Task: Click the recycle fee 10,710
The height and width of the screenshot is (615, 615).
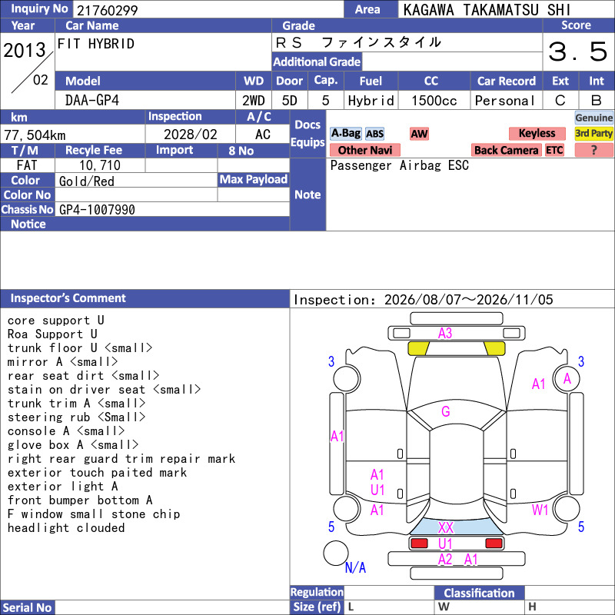Action: [x=100, y=165]
